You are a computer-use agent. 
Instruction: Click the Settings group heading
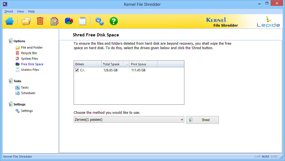pyautogui.click(x=19, y=104)
